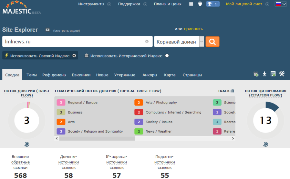The width and height of the screenshot is (290, 179).
Task: Expand the Инструменты menu
Action: click(x=94, y=4)
